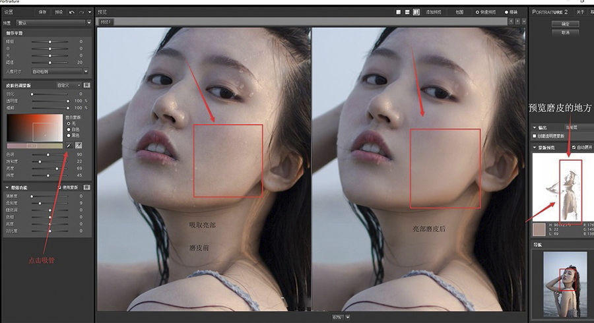This screenshot has height=323, width=594.
Task: Click the right after-smoothing preview image
Action: tap(418, 169)
